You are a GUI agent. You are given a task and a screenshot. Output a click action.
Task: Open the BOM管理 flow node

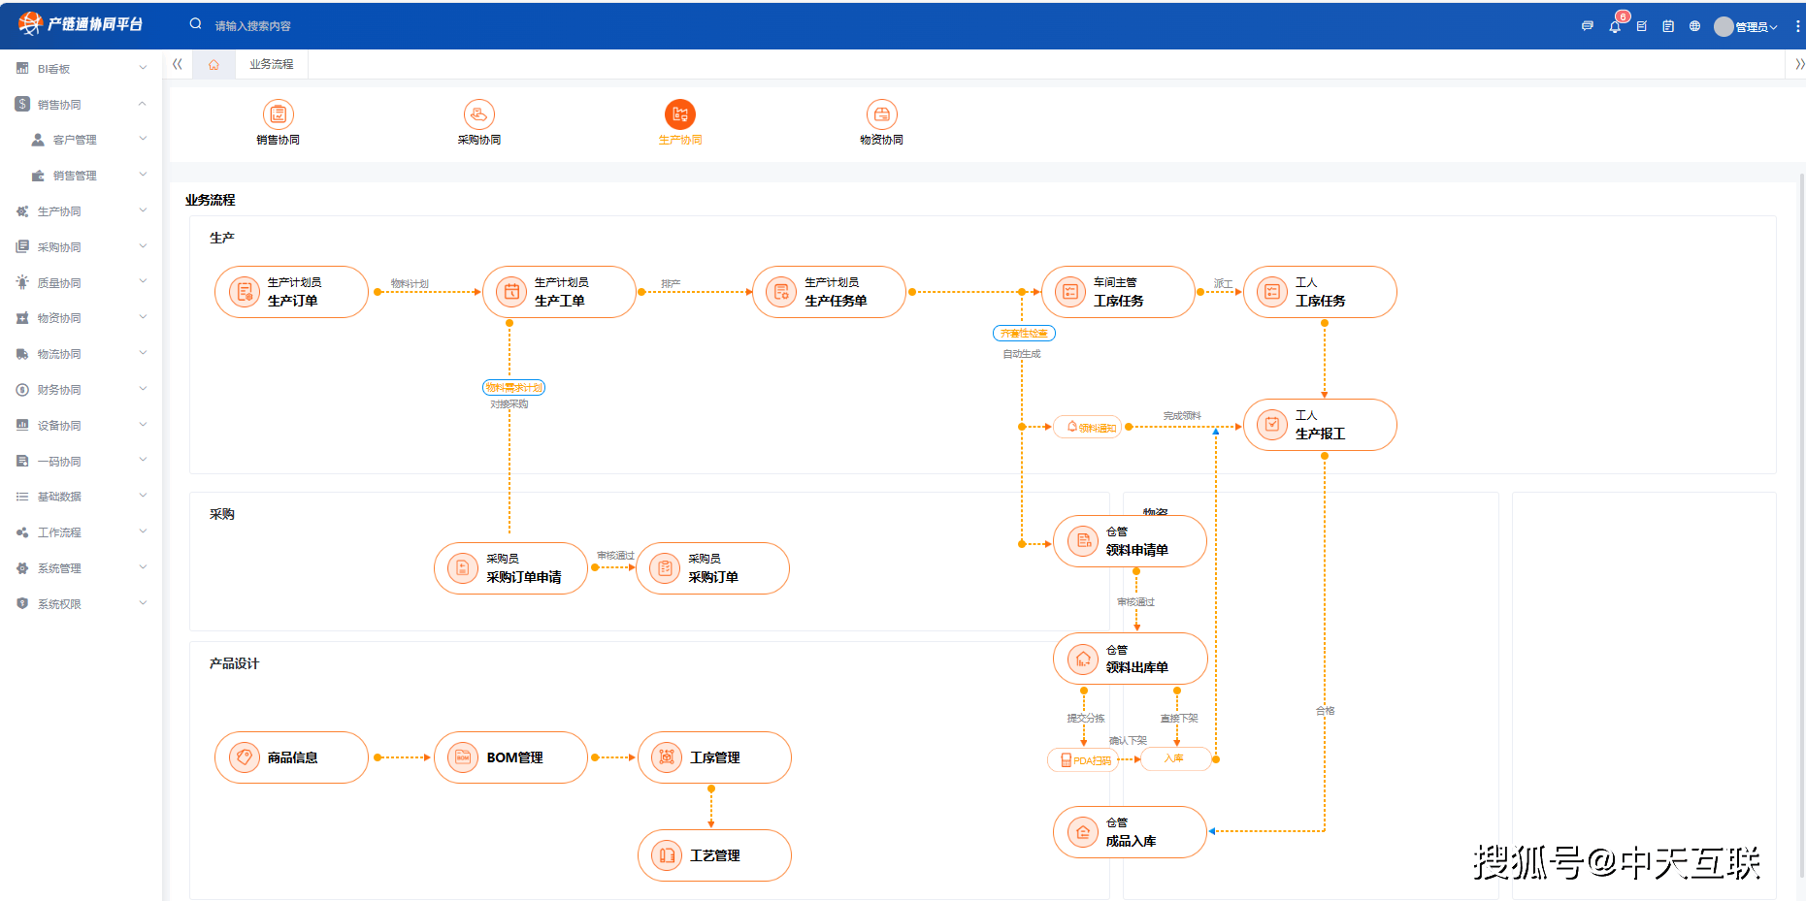click(511, 757)
